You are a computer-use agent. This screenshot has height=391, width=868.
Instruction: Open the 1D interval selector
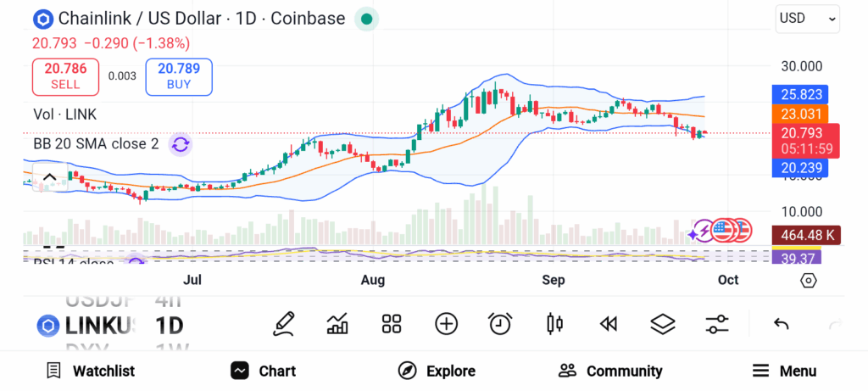click(x=170, y=325)
